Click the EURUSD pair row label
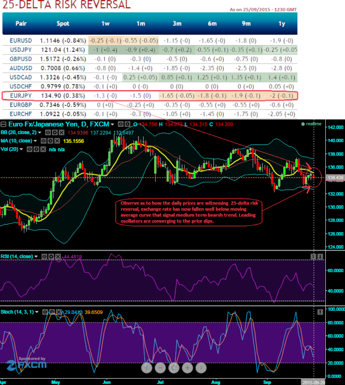345x385 pixels. coord(21,40)
